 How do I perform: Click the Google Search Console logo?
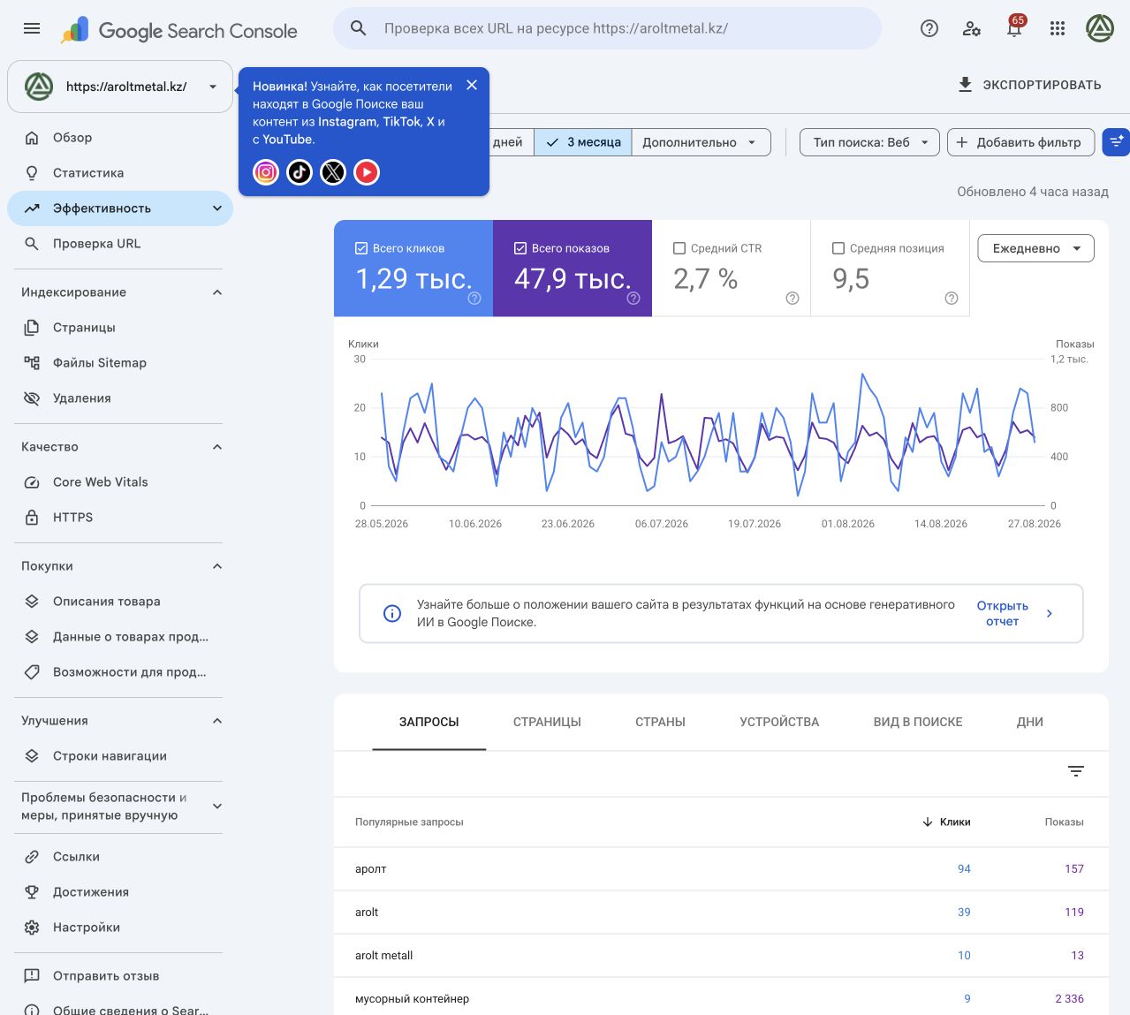179,31
